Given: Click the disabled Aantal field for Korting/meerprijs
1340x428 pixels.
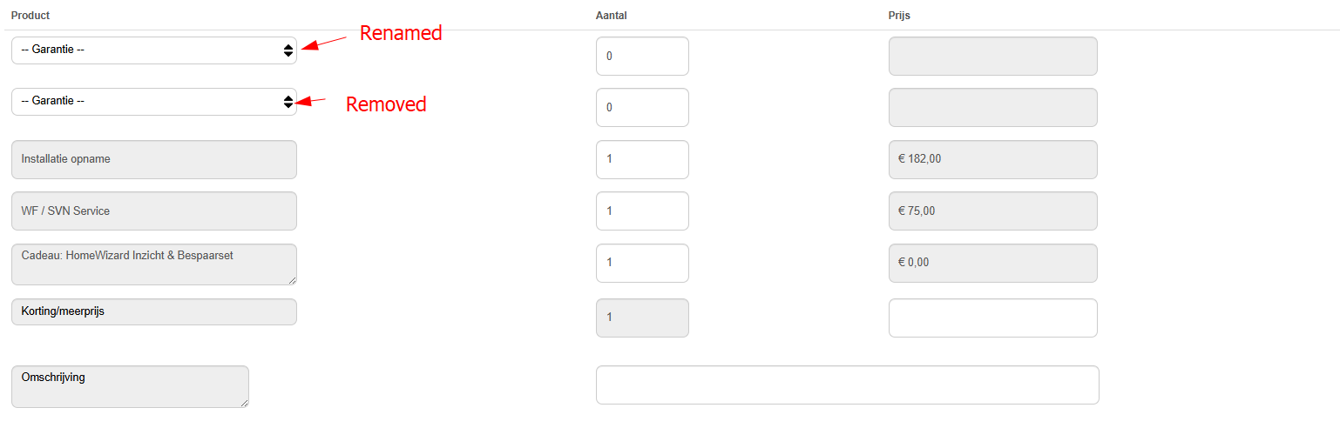Looking at the screenshot, I should pyautogui.click(x=642, y=318).
